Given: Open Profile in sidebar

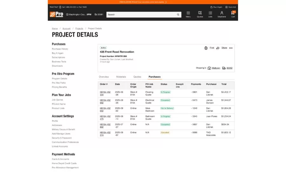Looking at the screenshot, I should (x=55, y=121).
